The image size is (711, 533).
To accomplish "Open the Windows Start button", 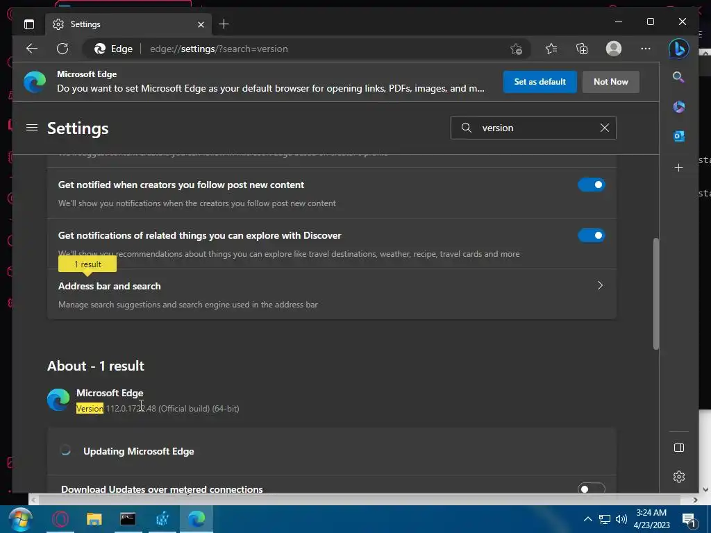I will click(20, 519).
